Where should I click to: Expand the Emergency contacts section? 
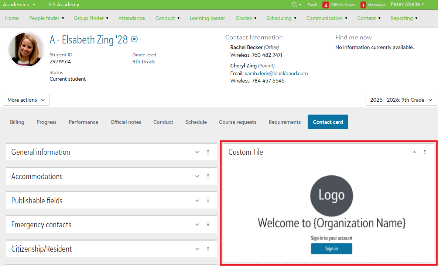click(197, 224)
